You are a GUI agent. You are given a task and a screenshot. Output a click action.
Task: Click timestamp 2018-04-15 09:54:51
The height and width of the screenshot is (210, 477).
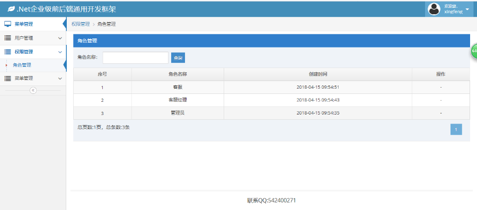tap(318, 87)
